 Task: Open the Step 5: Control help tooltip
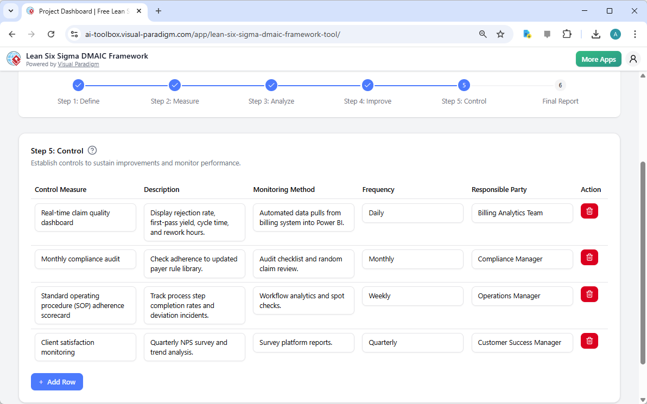[x=92, y=150]
